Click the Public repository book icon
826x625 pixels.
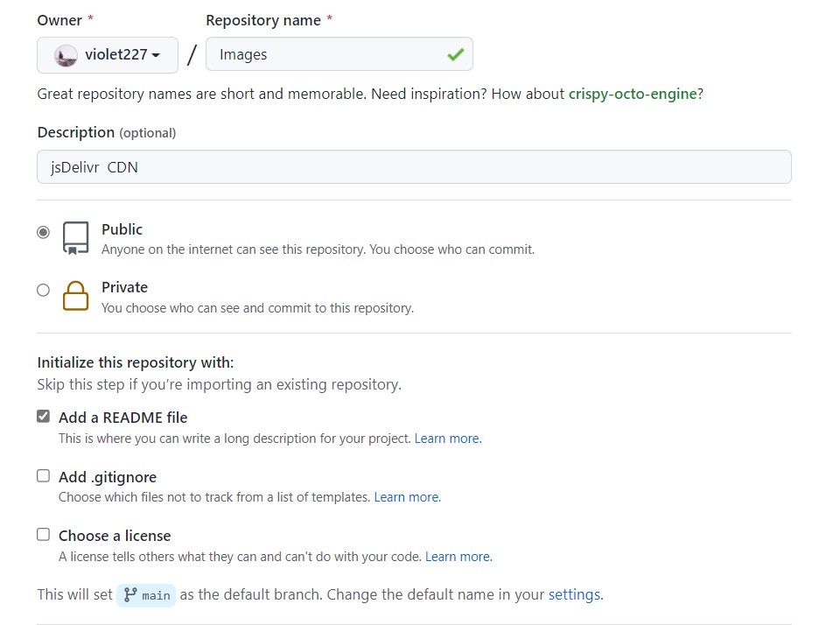76,238
